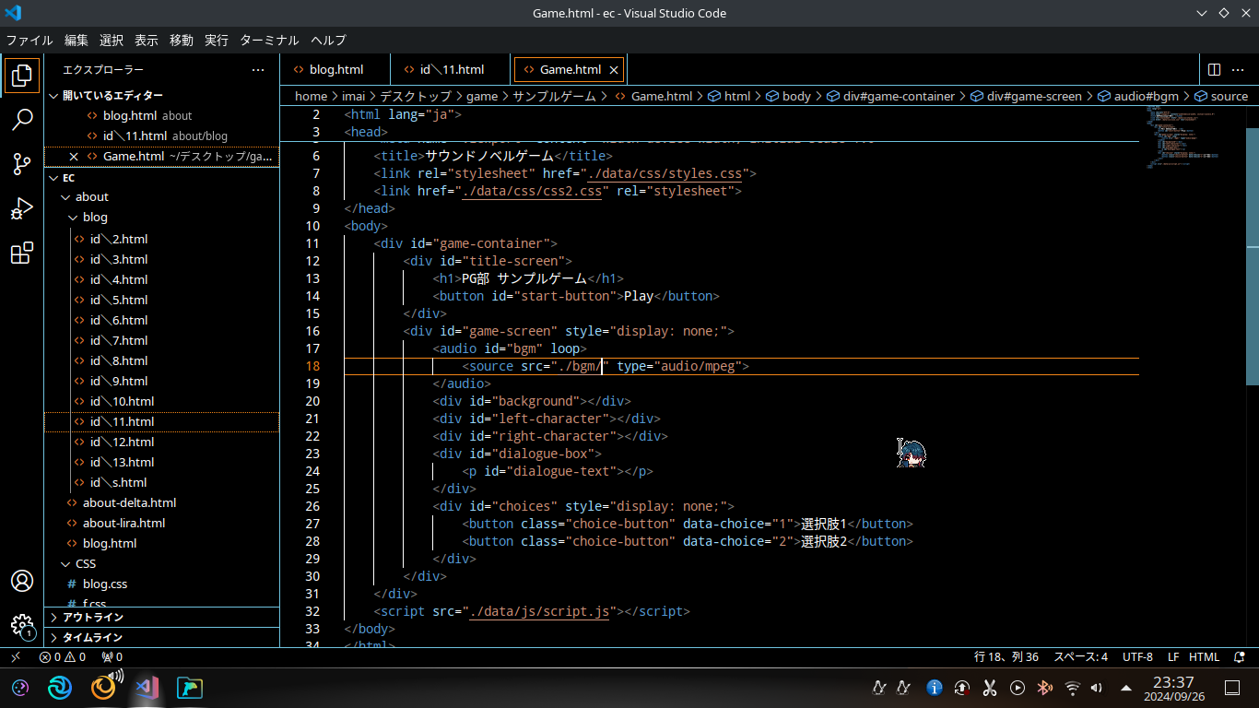Open the Source Control view
This screenshot has width=1259, height=708.
pos(22,164)
